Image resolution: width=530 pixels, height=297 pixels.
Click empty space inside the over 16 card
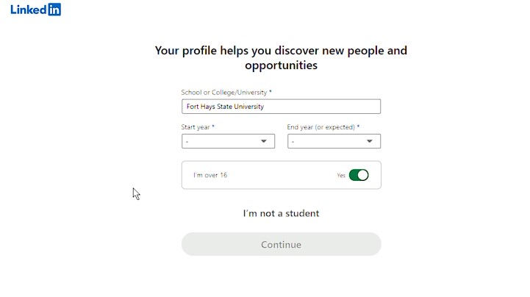point(281,175)
